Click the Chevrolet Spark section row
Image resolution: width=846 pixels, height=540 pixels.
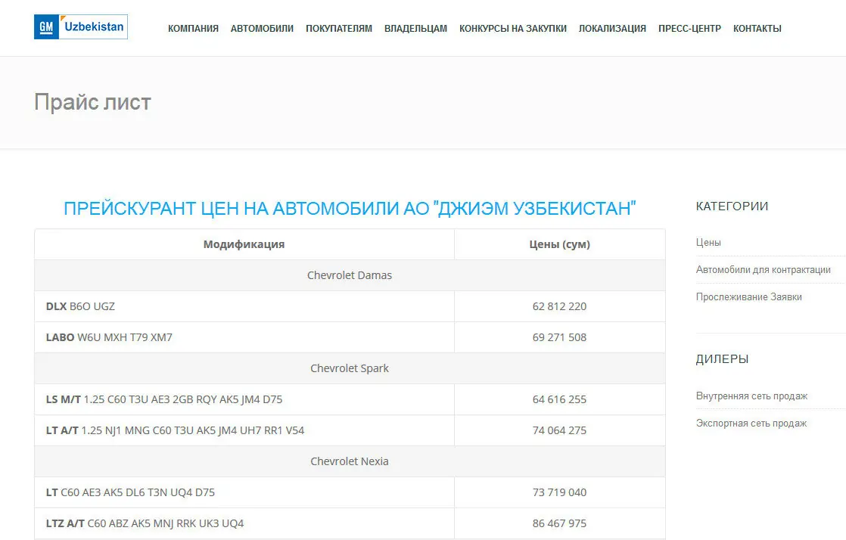(350, 368)
